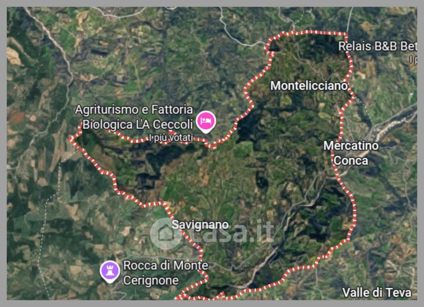Select the Savignano place name
This screenshot has height=307, width=424.
click(x=200, y=224)
